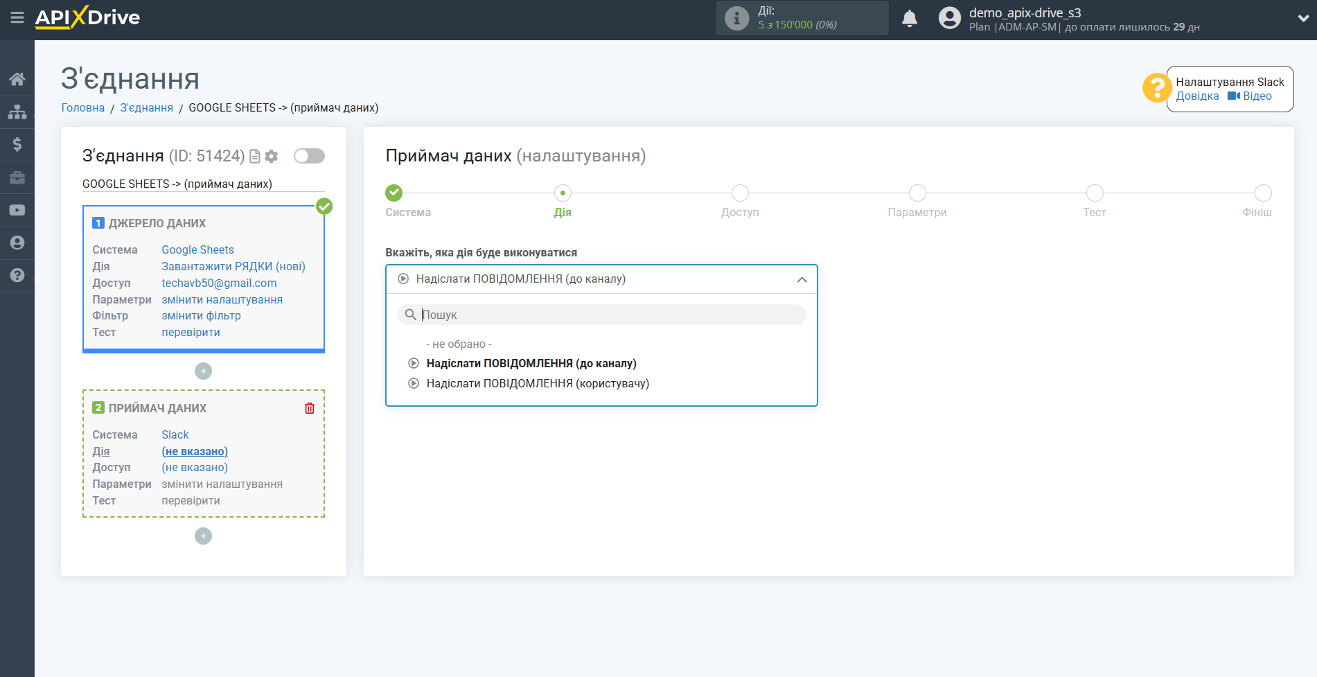Open the З'єднання breadcrumb link
1317x677 pixels.
pyautogui.click(x=147, y=108)
